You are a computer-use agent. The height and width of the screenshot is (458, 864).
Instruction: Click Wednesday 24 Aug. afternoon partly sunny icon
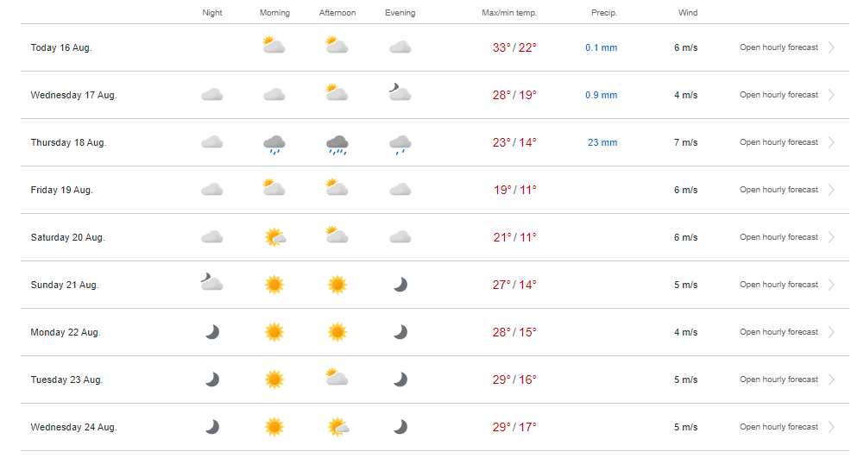tap(337, 427)
